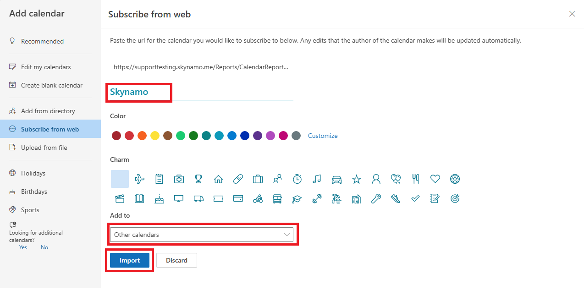584x296 pixels.
Task: Select Create blank calendar option
Action: 51,85
